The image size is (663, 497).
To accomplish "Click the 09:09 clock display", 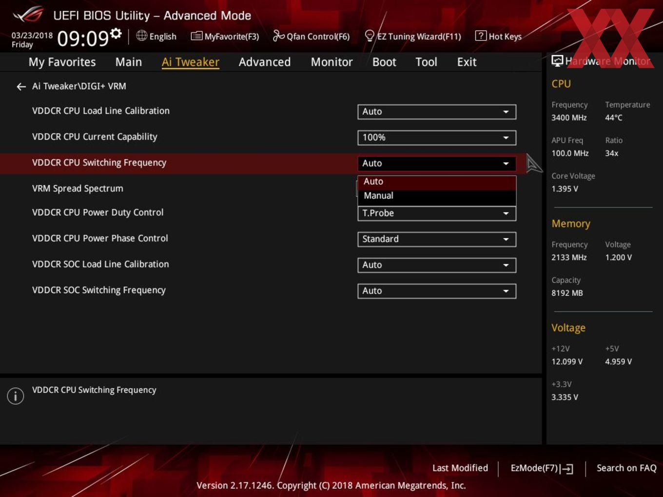I will coord(83,38).
